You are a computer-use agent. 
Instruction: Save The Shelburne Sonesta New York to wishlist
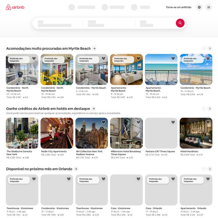pos(34,122)
